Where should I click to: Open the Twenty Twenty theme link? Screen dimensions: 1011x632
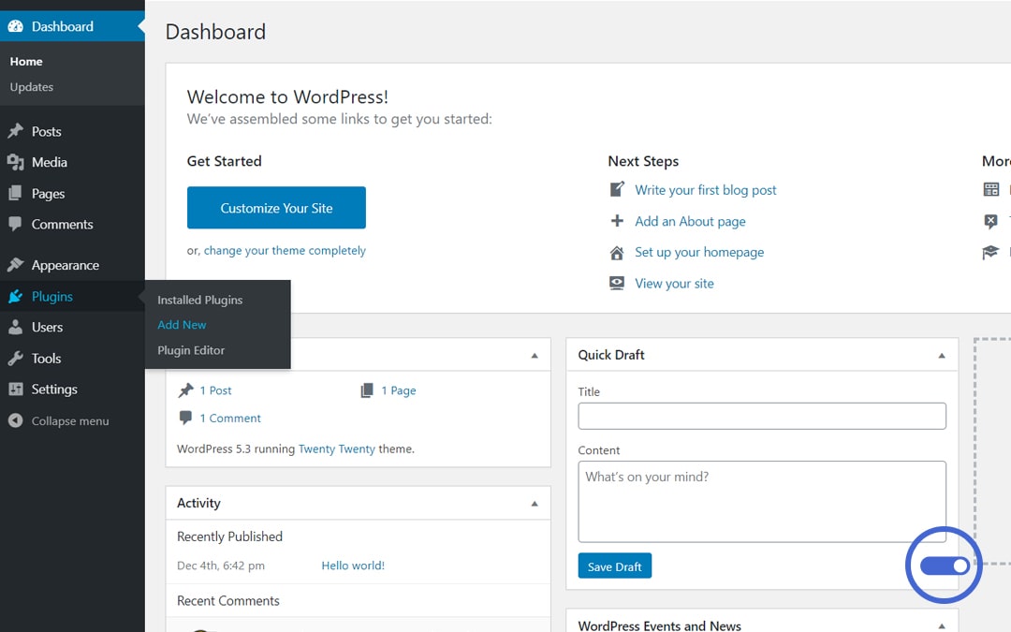337,448
